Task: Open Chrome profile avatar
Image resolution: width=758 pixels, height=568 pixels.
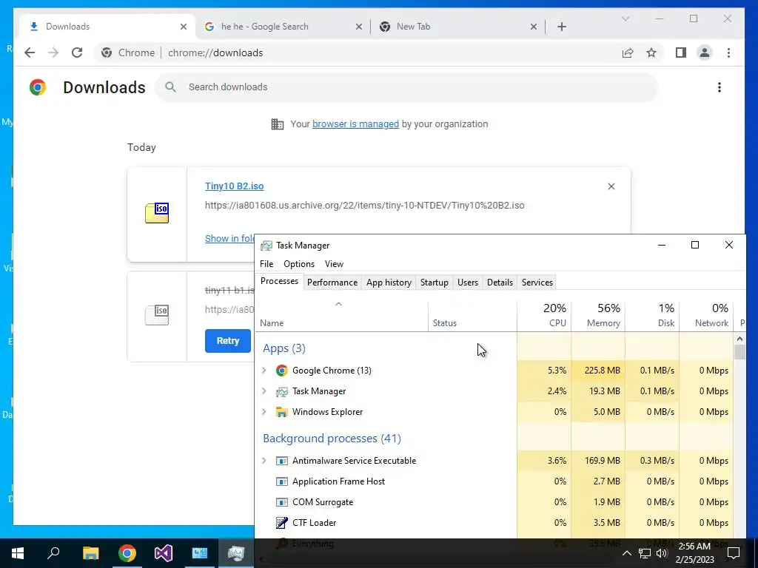Action: (705, 53)
